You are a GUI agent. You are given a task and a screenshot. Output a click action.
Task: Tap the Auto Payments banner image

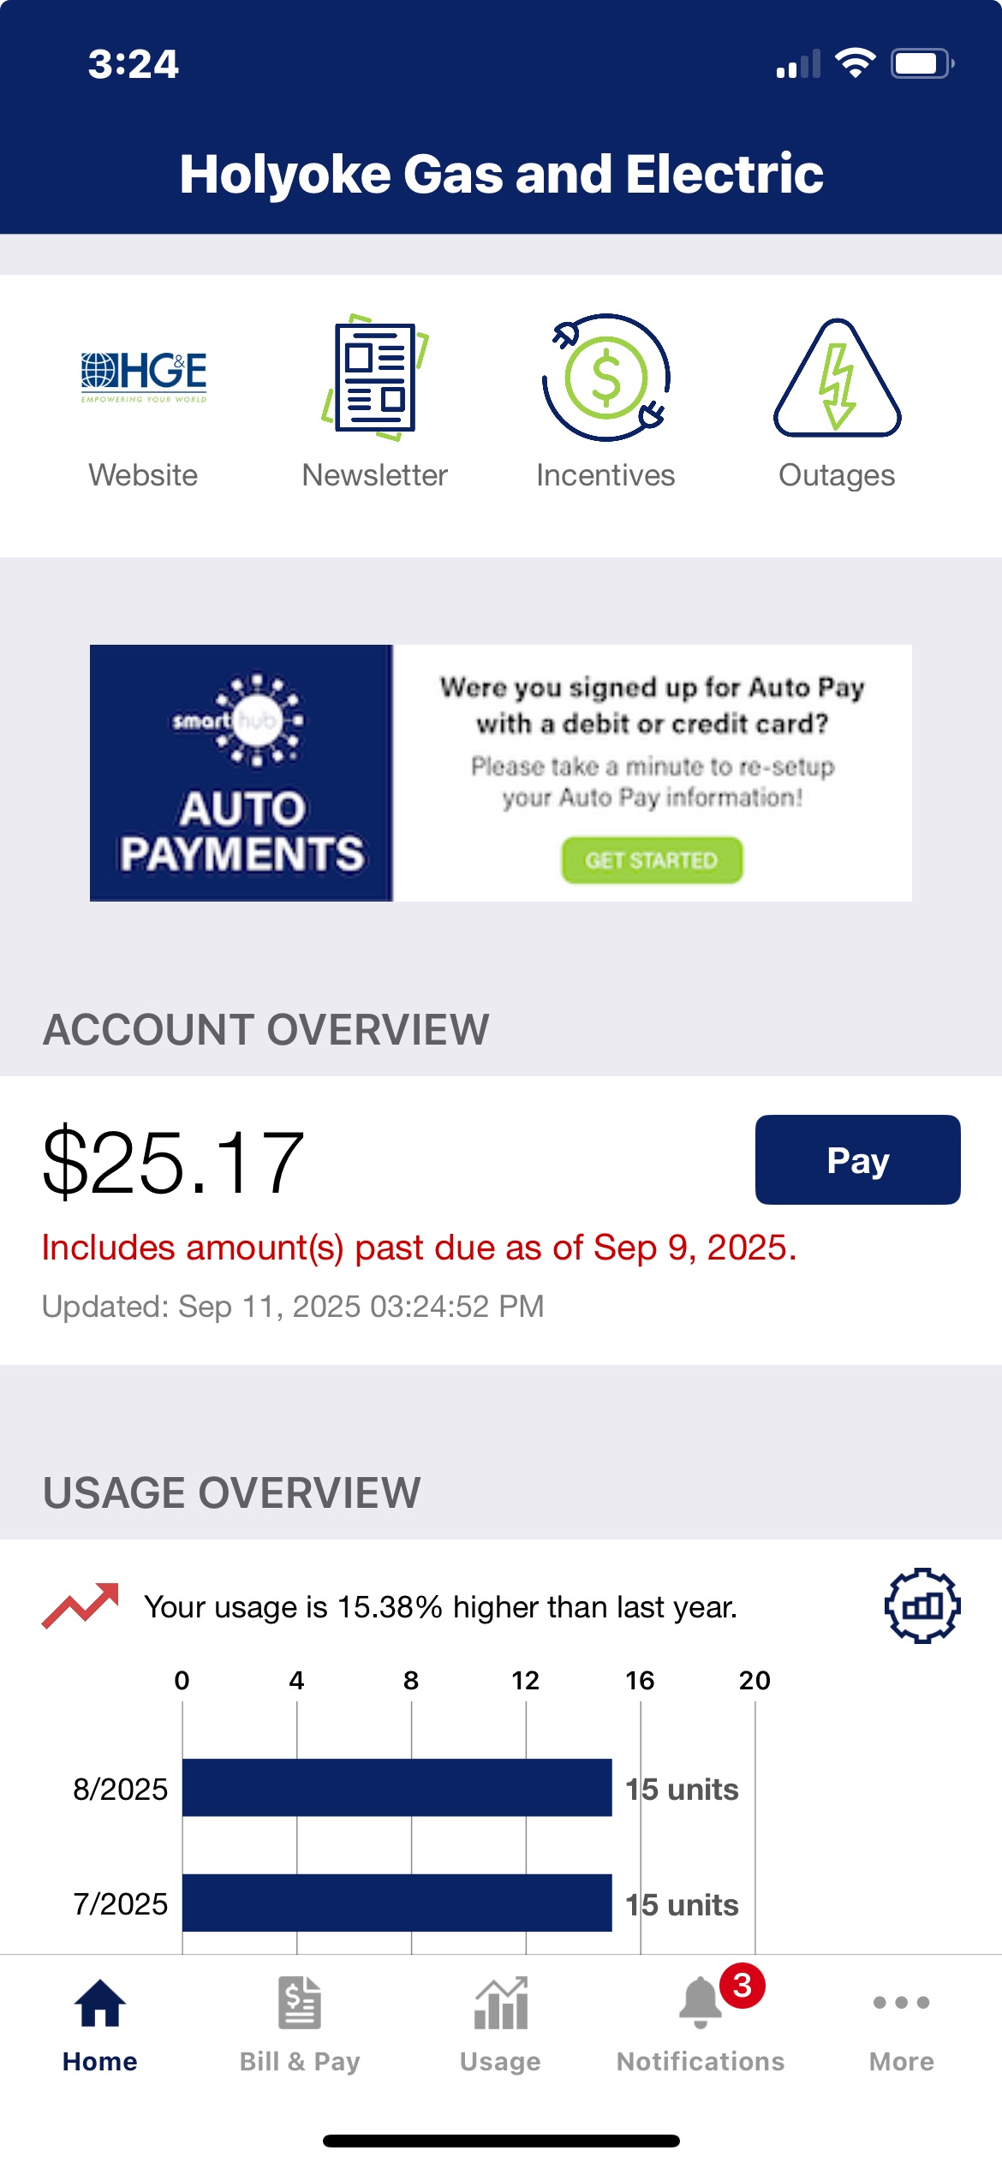[242, 772]
